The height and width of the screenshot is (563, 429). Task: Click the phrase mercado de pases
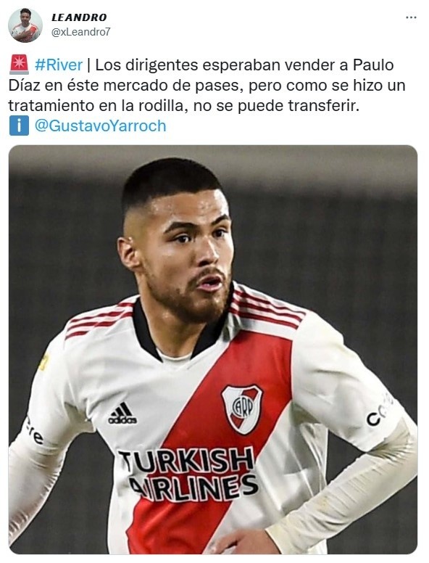[x=180, y=86]
